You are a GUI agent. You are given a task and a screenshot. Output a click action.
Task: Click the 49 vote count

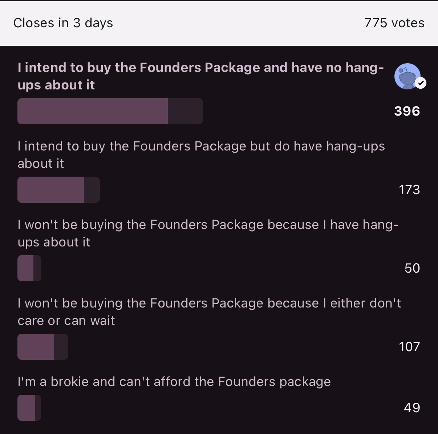pos(412,408)
